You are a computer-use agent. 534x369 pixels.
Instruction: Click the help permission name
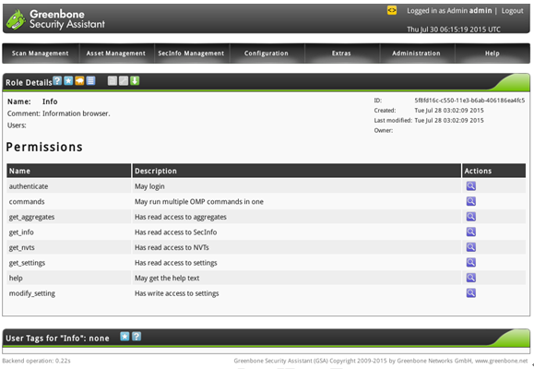click(x=16, y=278)
